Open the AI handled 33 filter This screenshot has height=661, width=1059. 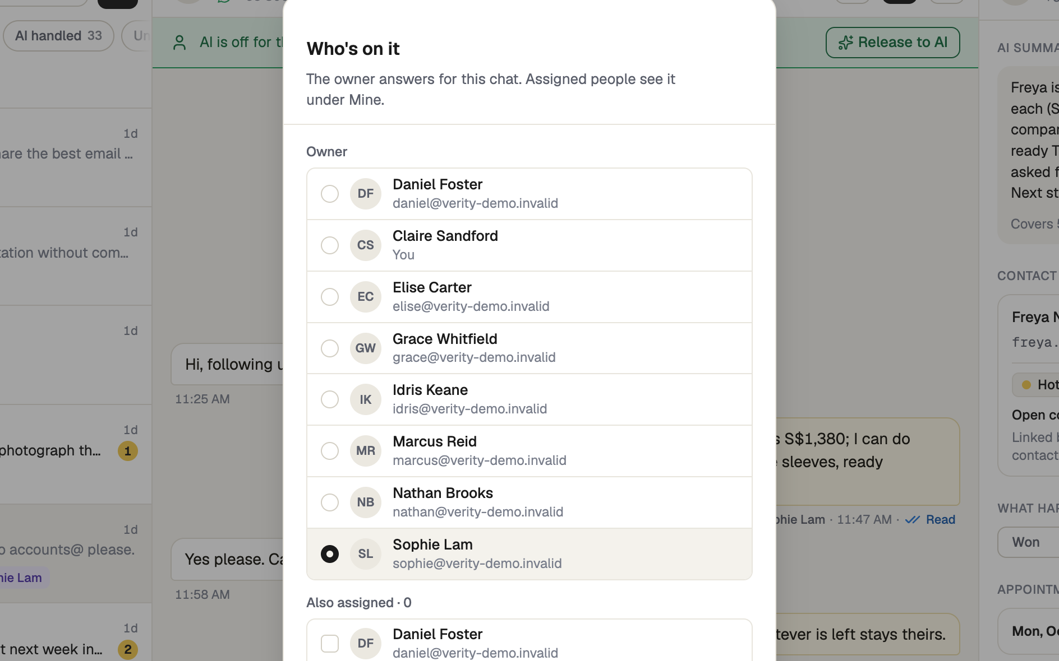click(x=58, y=36)
